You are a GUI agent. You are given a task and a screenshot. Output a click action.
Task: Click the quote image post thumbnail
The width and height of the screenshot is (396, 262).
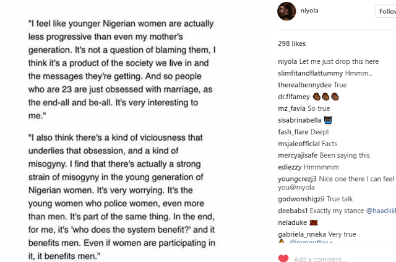[123, 131]
